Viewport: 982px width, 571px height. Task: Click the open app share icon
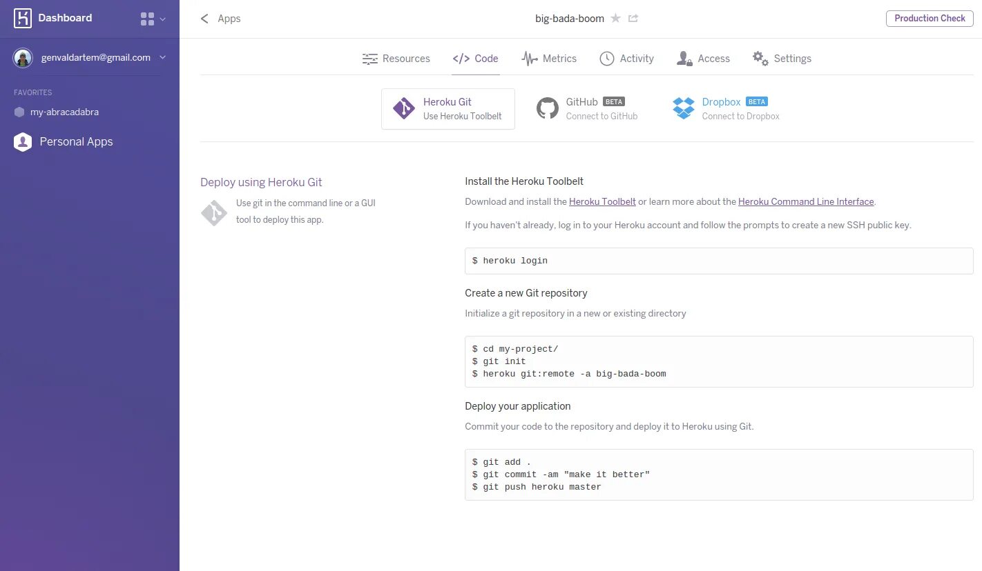633,19
